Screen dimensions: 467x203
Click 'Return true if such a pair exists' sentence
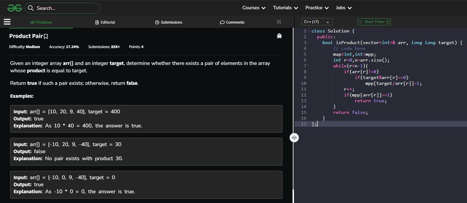[x=74, y=84]
